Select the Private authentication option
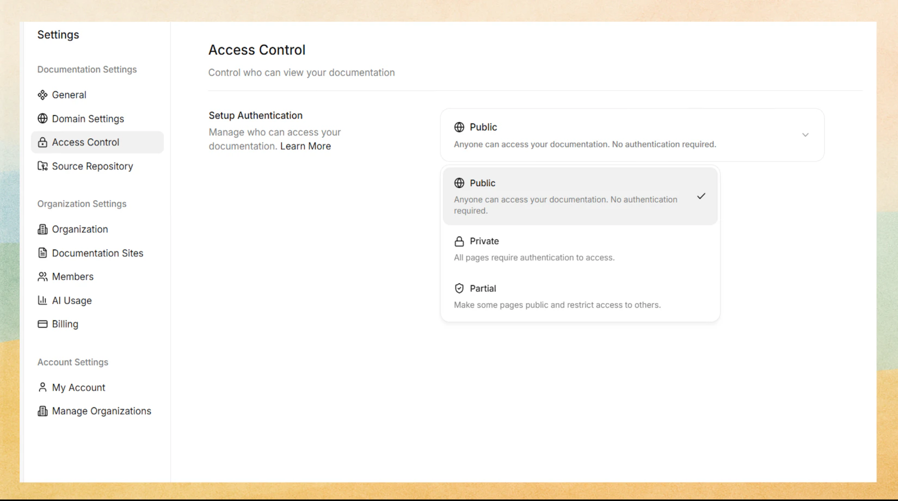This screenshot has height=501, width=898. click(x=534, y=248)
